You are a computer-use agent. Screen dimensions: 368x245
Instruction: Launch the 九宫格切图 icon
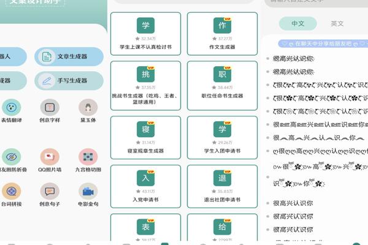(x=88, y=157)
